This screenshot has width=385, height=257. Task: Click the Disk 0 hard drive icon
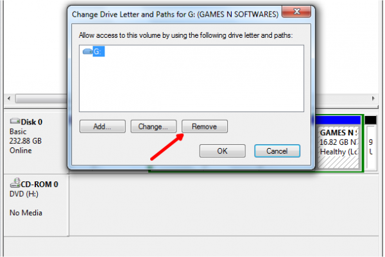click(15, 121)
